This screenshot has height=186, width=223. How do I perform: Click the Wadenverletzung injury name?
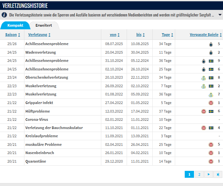click(x=41, y=52)
